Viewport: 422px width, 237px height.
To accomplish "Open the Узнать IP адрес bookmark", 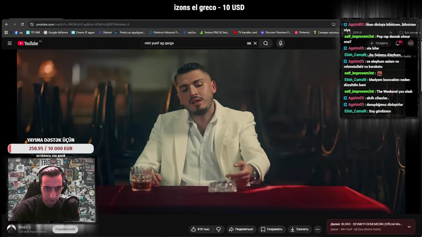I will (x=83, y=33).
